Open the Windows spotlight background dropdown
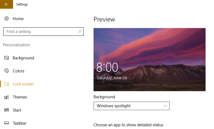 coord(132,106)
